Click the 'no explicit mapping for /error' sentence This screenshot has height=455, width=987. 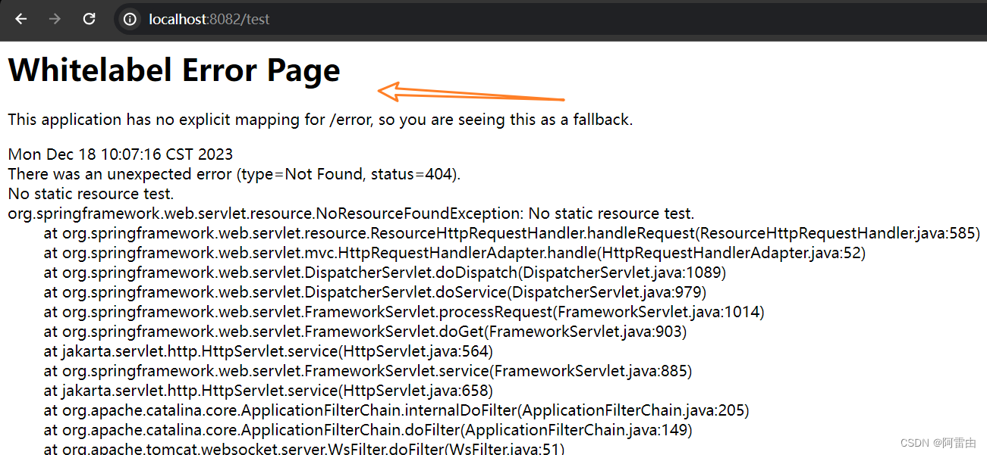pyautogui.click(x=320, y=120)
